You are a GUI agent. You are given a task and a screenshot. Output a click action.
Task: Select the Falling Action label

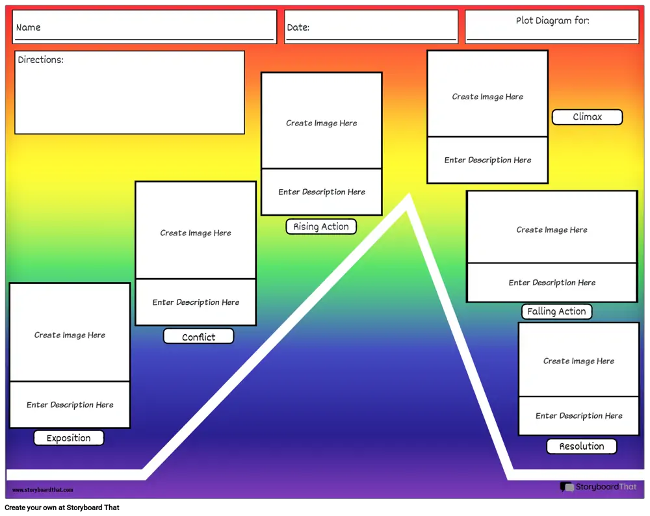click(x=556, y=311)
